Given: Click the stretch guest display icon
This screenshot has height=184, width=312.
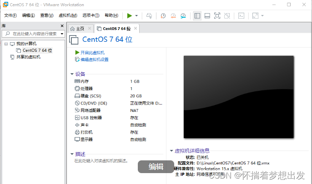Looking at the screenshot, I should tap(255, 16).
